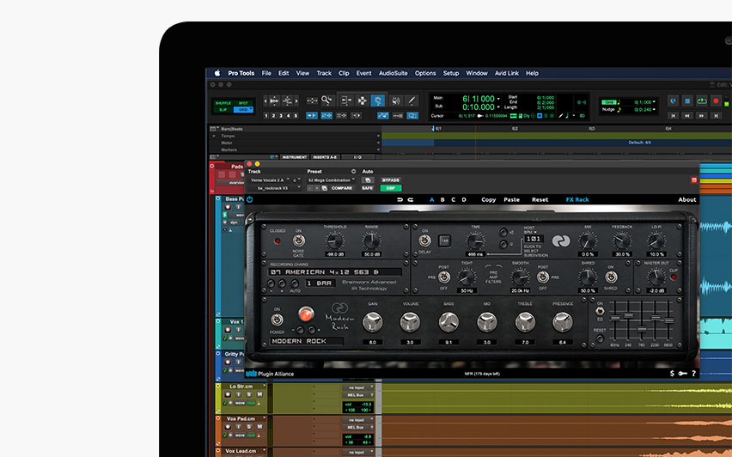Click the 07 American 4x12 recording chain display
732x457 pixels.
[x=335, y=271]
